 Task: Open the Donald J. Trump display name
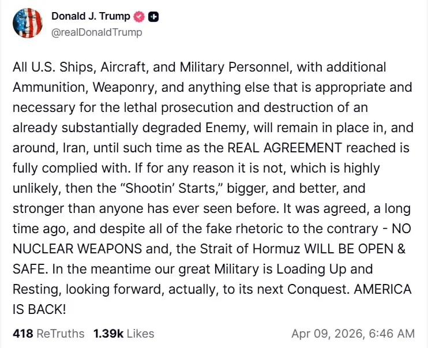pyautogui.click(x=91, y=17)
